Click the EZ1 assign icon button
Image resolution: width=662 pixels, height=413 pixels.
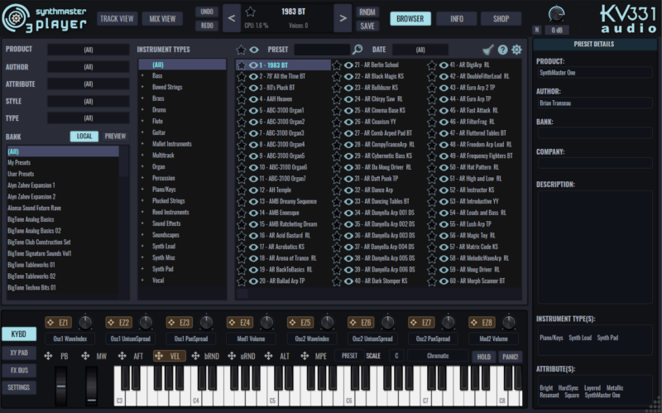point(50,323)
